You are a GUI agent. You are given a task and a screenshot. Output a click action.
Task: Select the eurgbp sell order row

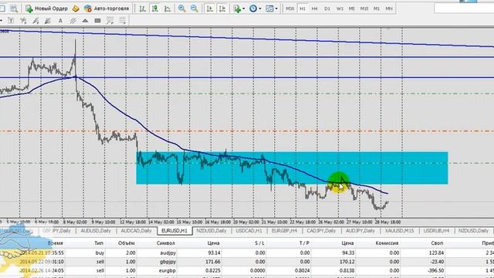point(247,270)
